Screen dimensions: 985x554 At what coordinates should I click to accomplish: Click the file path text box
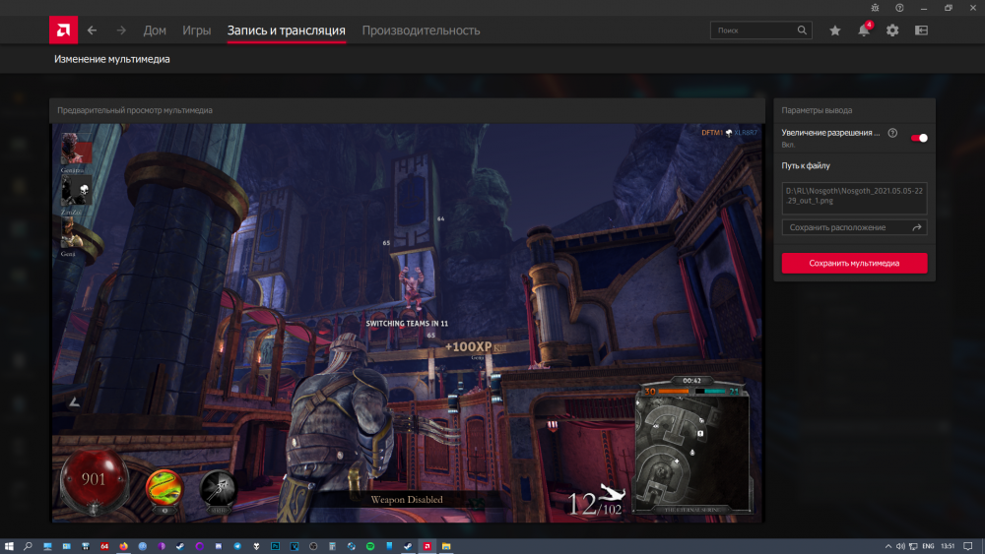click(x=854, y=195)
